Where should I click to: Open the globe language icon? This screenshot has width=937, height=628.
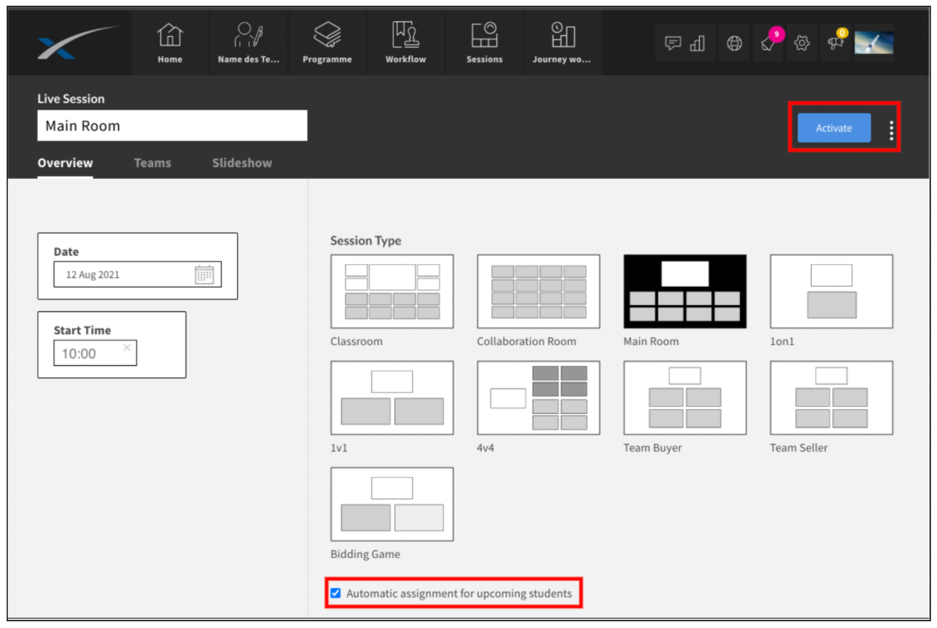pos(734,44)
